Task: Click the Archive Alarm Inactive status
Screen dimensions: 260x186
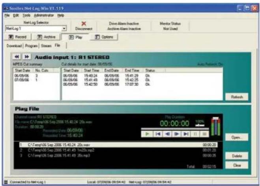Action: click(124, 29)
